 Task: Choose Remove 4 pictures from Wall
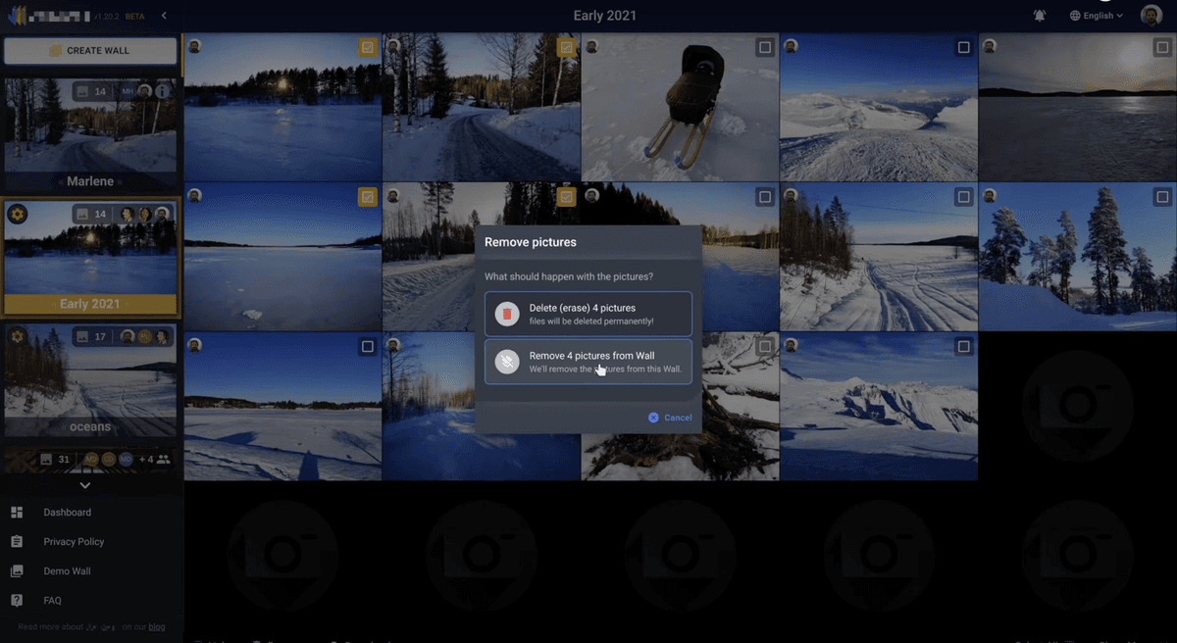coord(588,362)
